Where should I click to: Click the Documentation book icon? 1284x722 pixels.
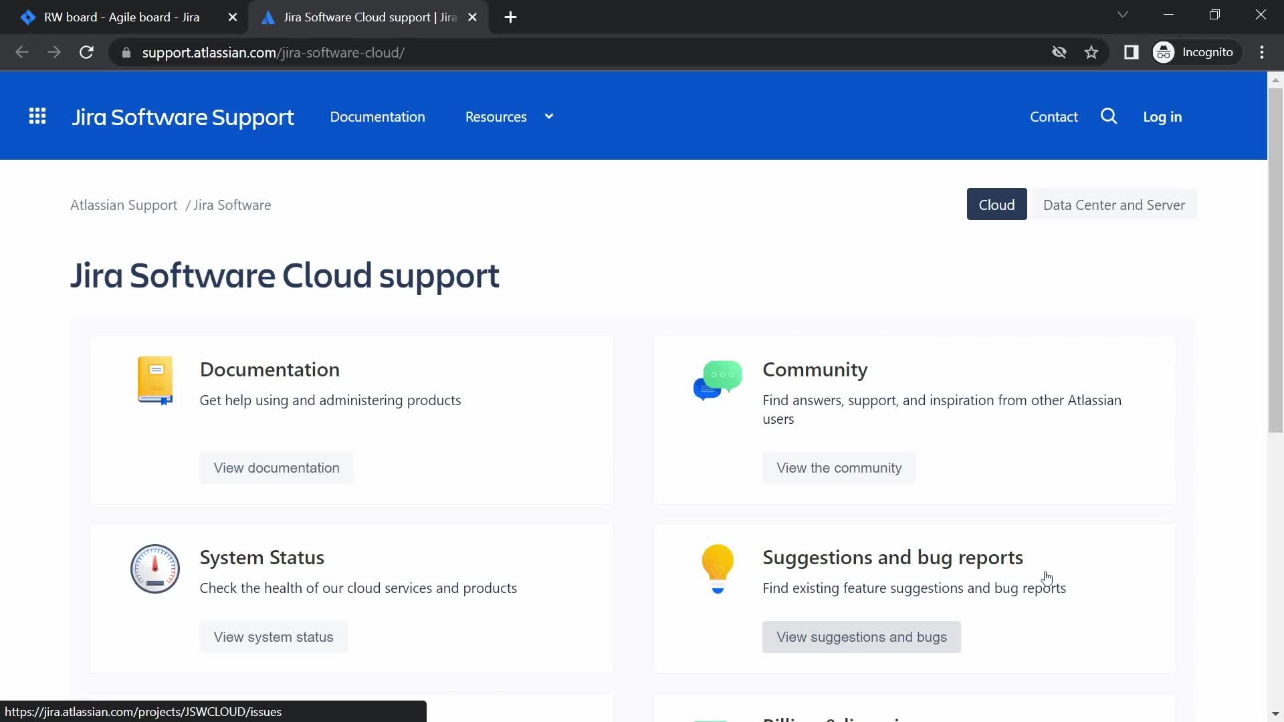(155, 380)
